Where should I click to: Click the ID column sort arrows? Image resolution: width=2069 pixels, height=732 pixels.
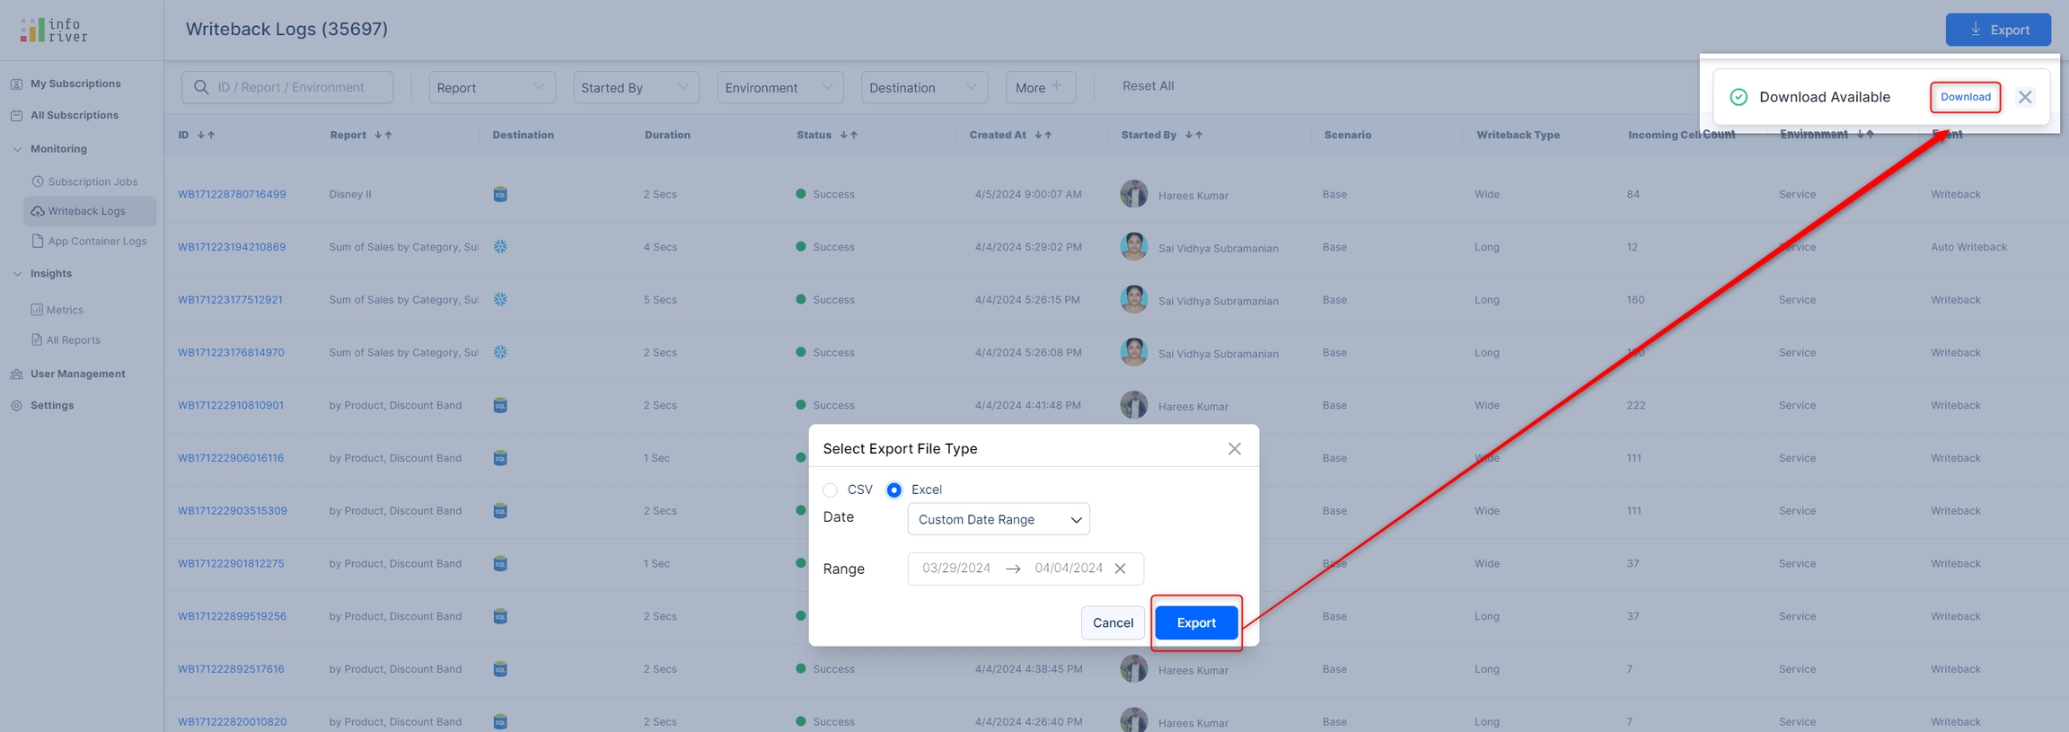[x=206, y=135]
